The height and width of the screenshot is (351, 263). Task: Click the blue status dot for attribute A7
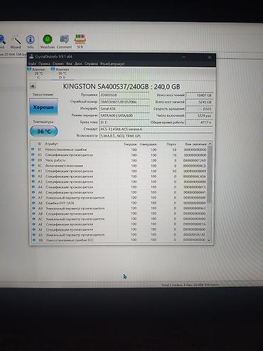click(33, 197)
